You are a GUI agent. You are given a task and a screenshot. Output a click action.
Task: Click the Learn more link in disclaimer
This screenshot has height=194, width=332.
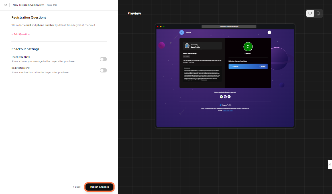click(204, 80)
